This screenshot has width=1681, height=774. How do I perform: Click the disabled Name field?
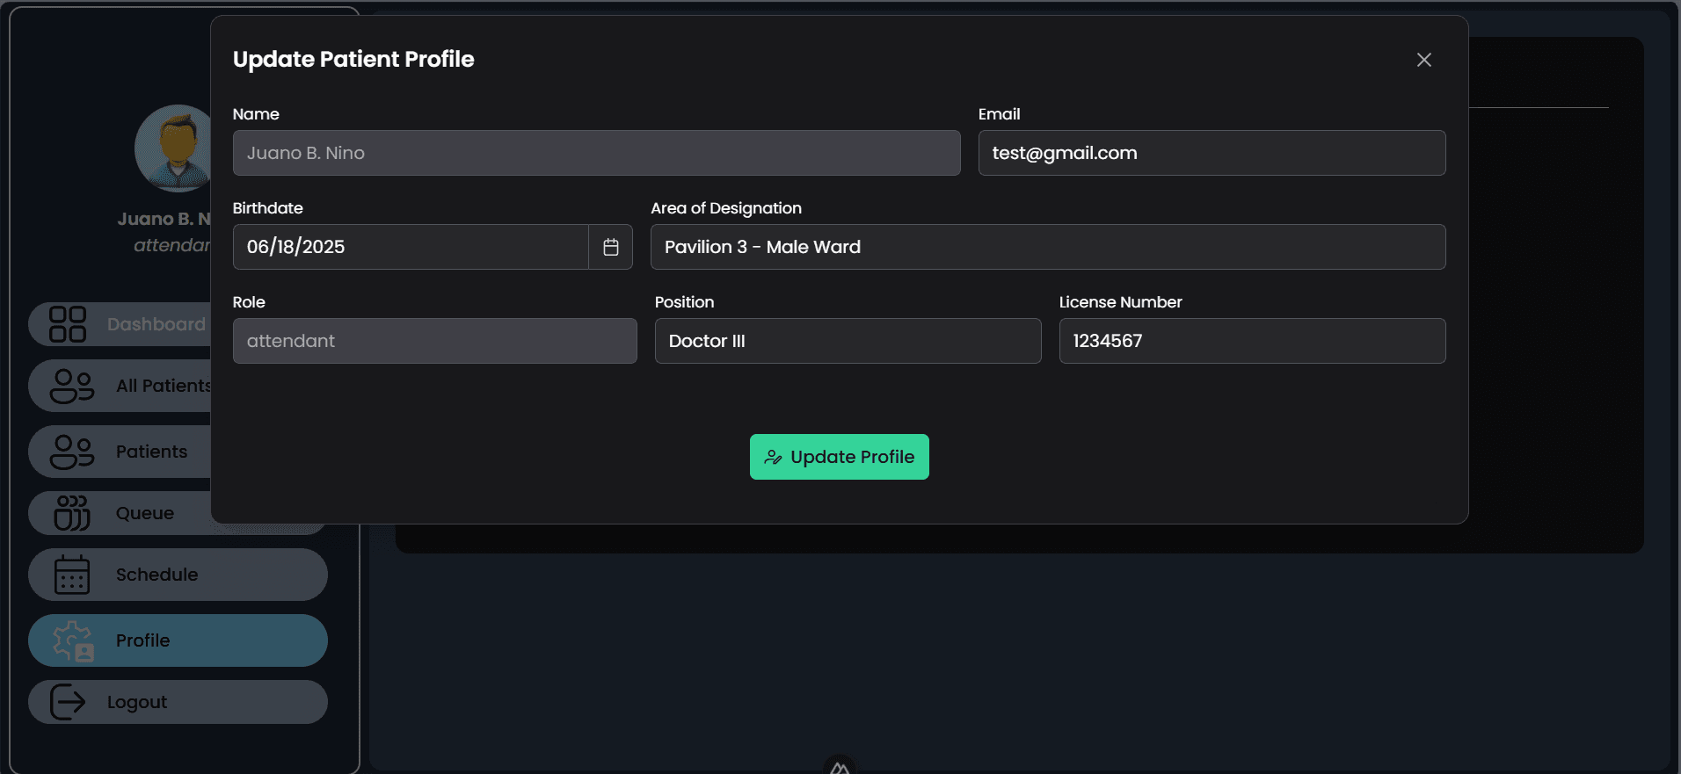[596, 153]
